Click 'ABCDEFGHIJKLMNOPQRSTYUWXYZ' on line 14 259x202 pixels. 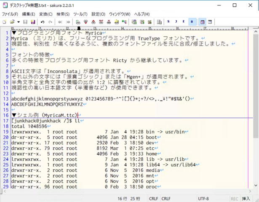pos(47,104)
